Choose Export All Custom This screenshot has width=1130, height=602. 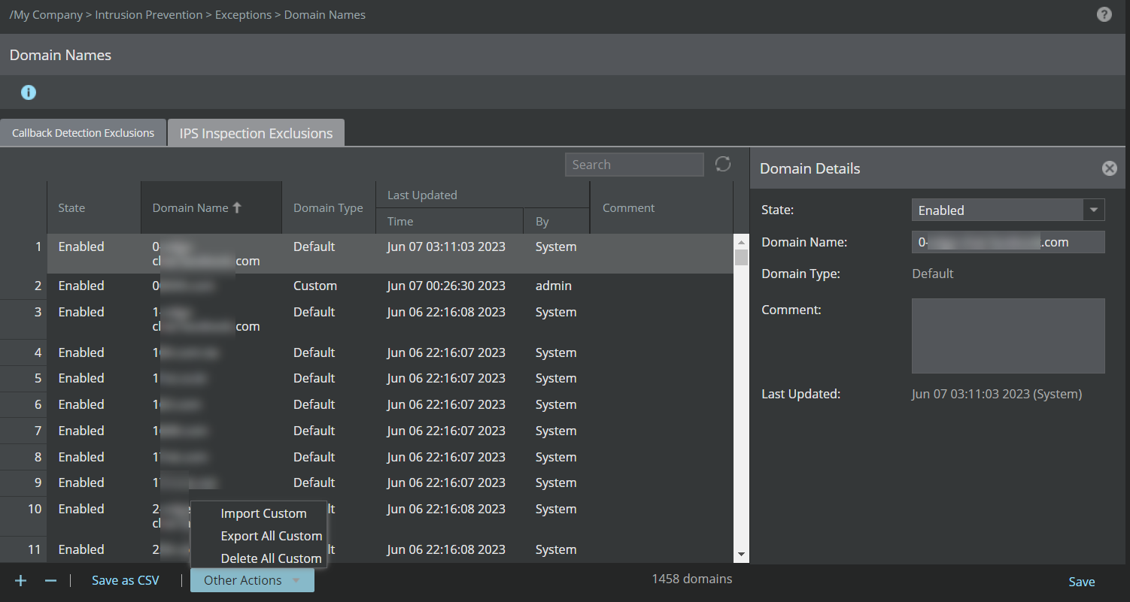pos(272,536)
